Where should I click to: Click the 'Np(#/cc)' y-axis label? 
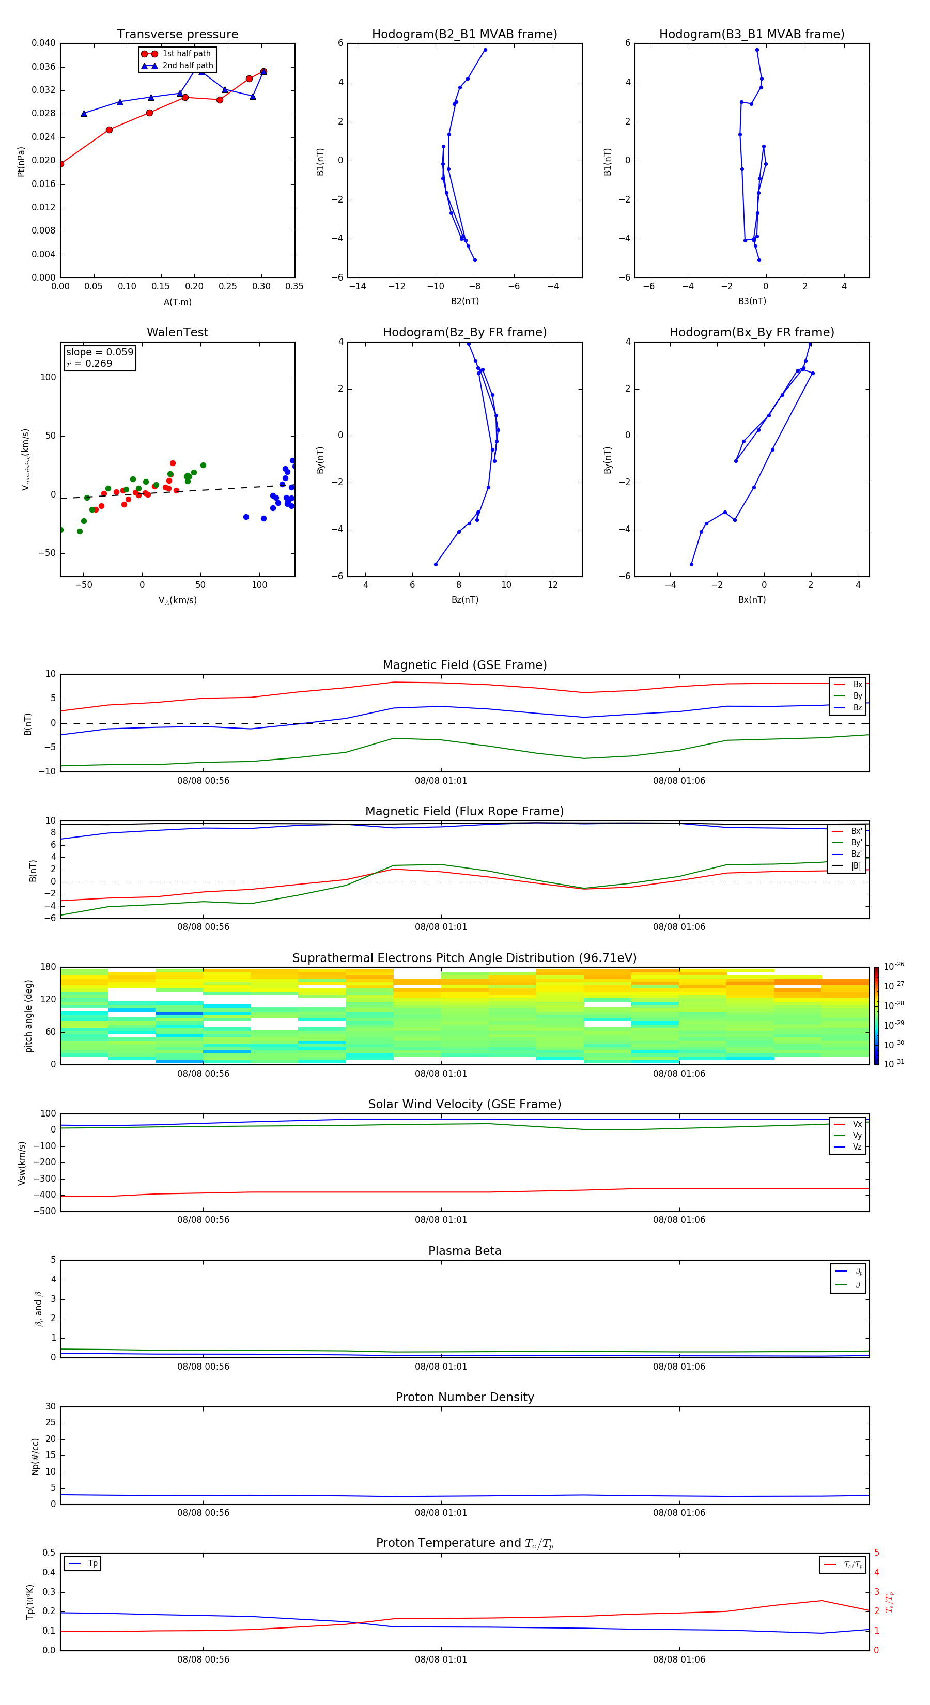tap(36, 1455)
